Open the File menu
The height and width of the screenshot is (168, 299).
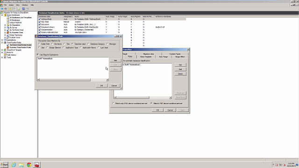(5, 5)
